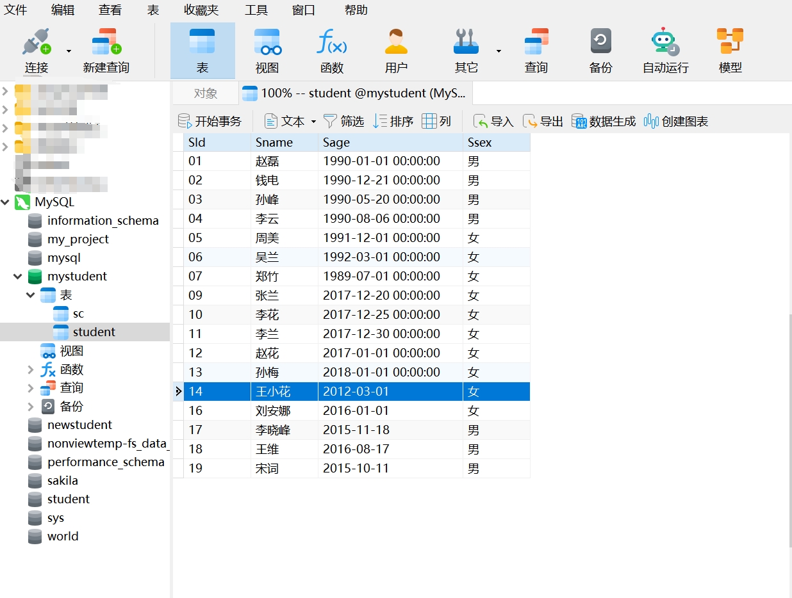Open the 模型 (Model) toolbar icon
792x598 pixels.
click(x=730, y=43)
